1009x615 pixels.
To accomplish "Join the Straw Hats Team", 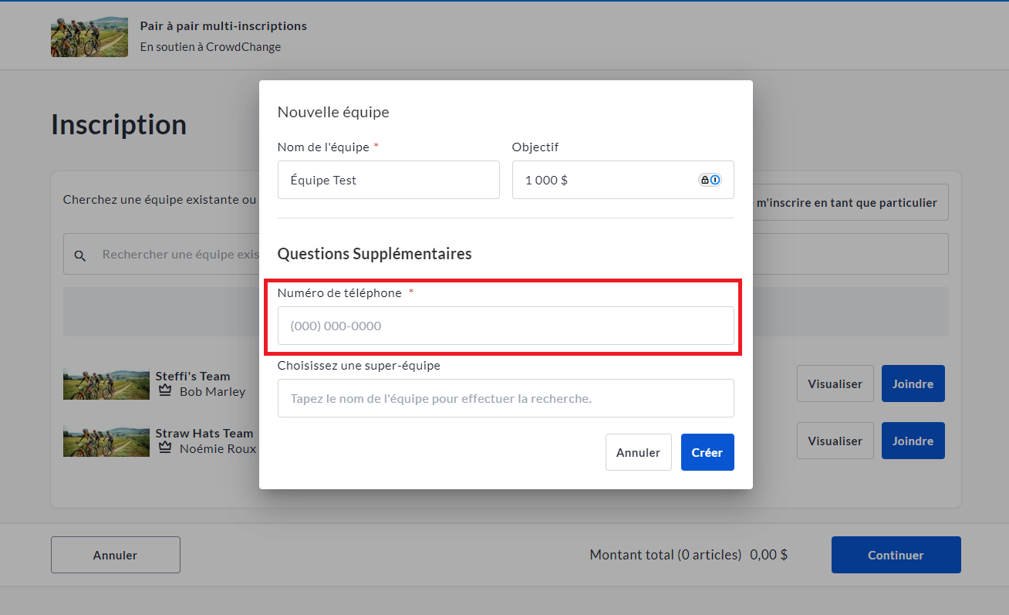I will coord(913,441).
